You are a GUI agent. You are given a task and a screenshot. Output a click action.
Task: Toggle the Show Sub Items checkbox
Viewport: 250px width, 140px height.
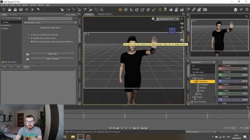192,102
